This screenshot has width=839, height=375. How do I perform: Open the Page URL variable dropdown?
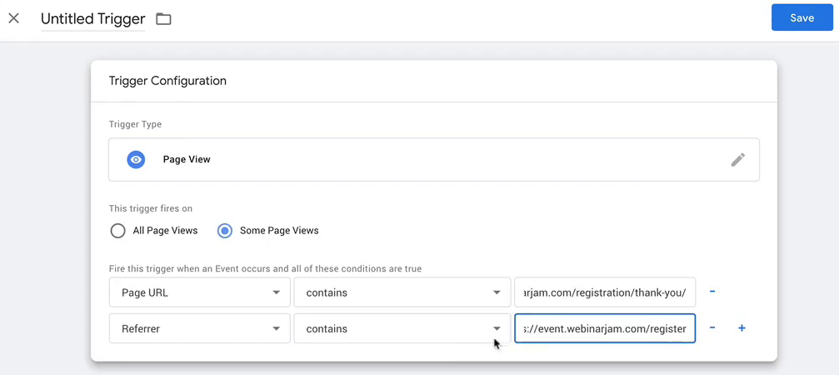click(200, 292)
